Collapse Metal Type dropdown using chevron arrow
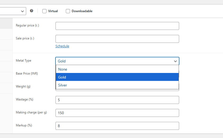Screen dimensions: 223x138 [x=175, y=61]
